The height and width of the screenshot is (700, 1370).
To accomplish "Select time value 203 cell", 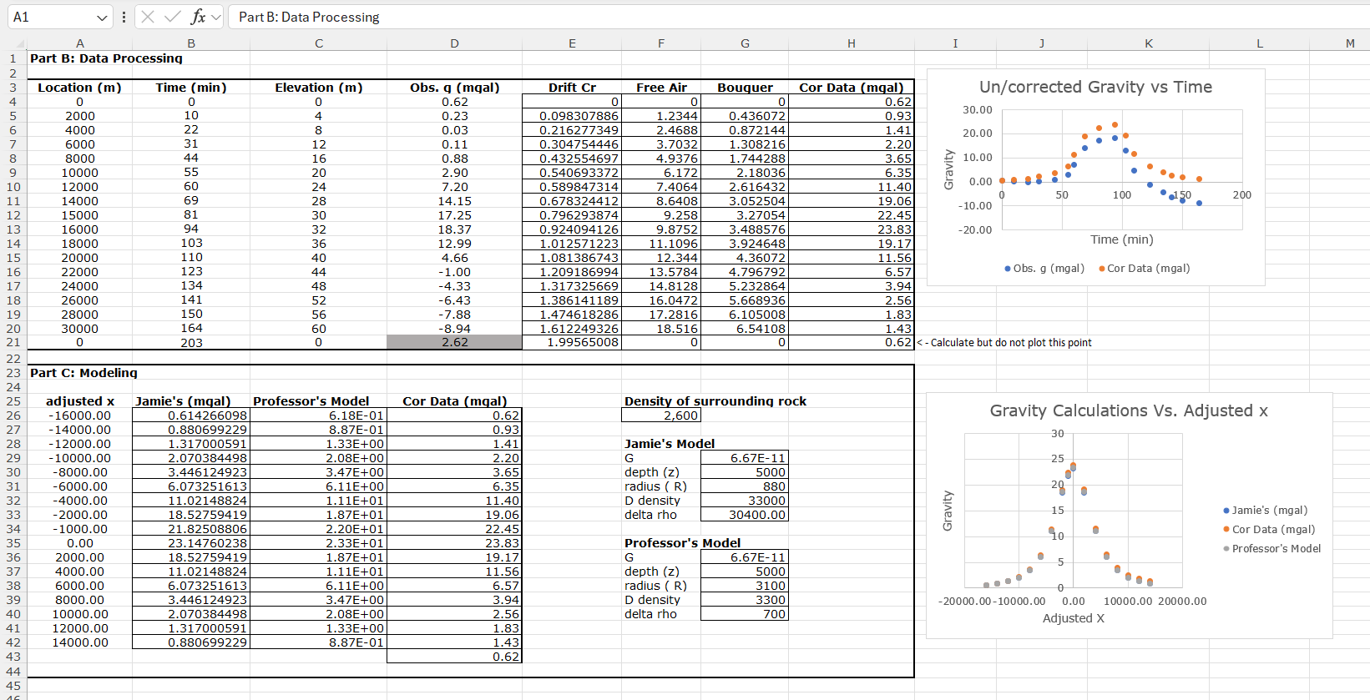I will point(191,342).
